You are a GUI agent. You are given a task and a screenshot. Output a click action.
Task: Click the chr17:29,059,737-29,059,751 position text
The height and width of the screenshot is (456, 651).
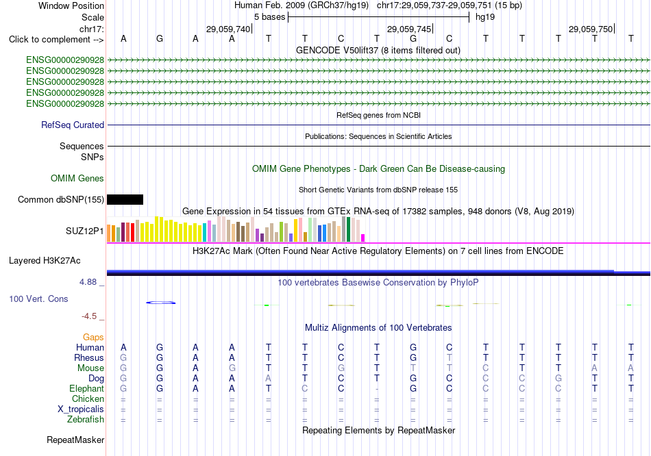point(434,5)
